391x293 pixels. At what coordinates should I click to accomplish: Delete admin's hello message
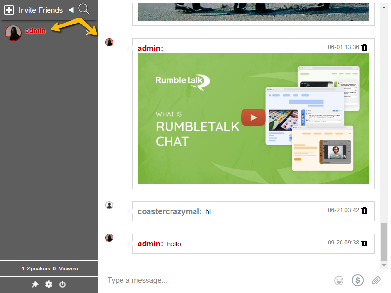pyautogui.click(x=365, y=243)
